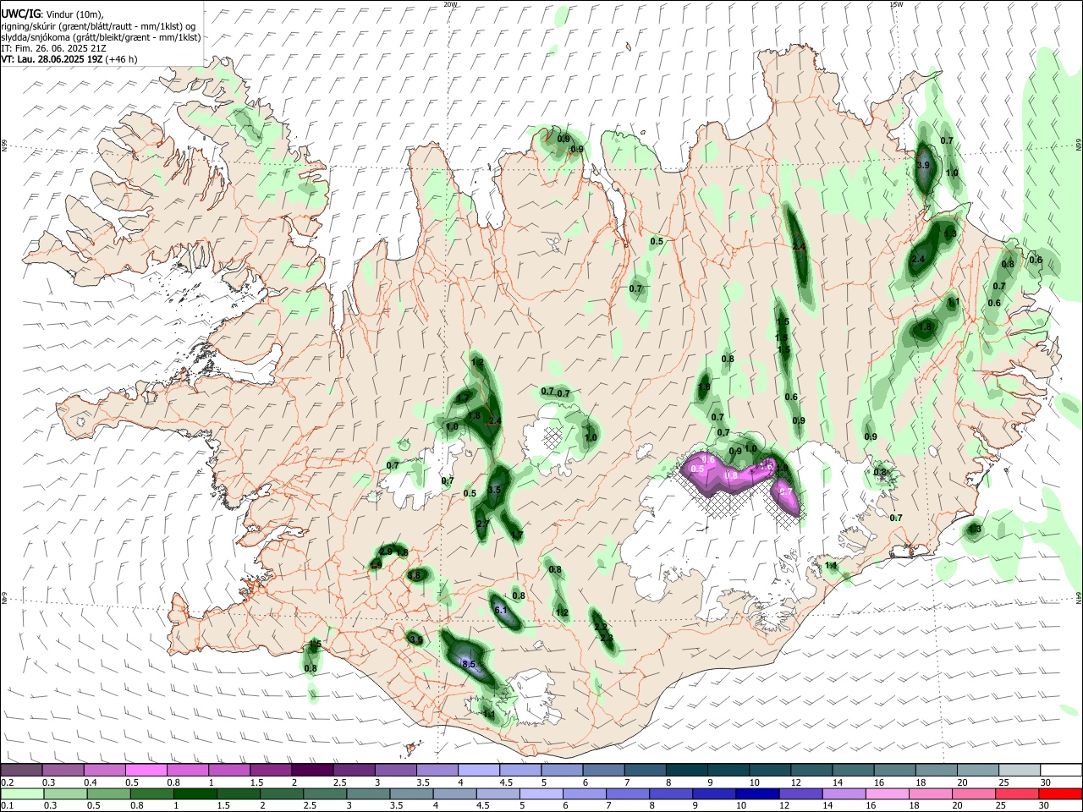Click the 'VT: Lau. 28.06.2025 19Z (+46 h)' line

click(69, 59)
